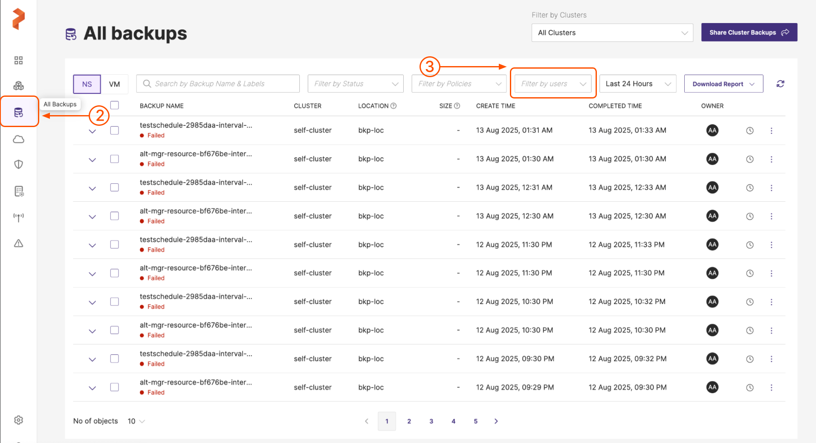Select all backups with header checkbox
Viewport: 816px width, 443px height.
coord(114,105)
